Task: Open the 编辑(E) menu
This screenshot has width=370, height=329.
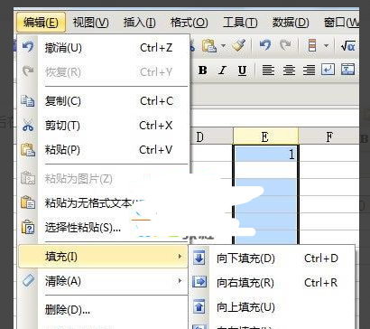Action: click(x=41, y=23)
